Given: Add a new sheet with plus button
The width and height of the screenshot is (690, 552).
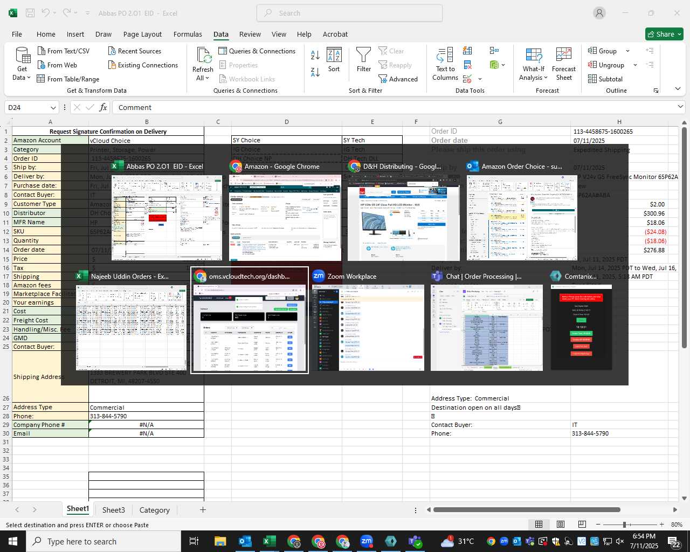Looking at the screenshot, I should pos(203,509).
